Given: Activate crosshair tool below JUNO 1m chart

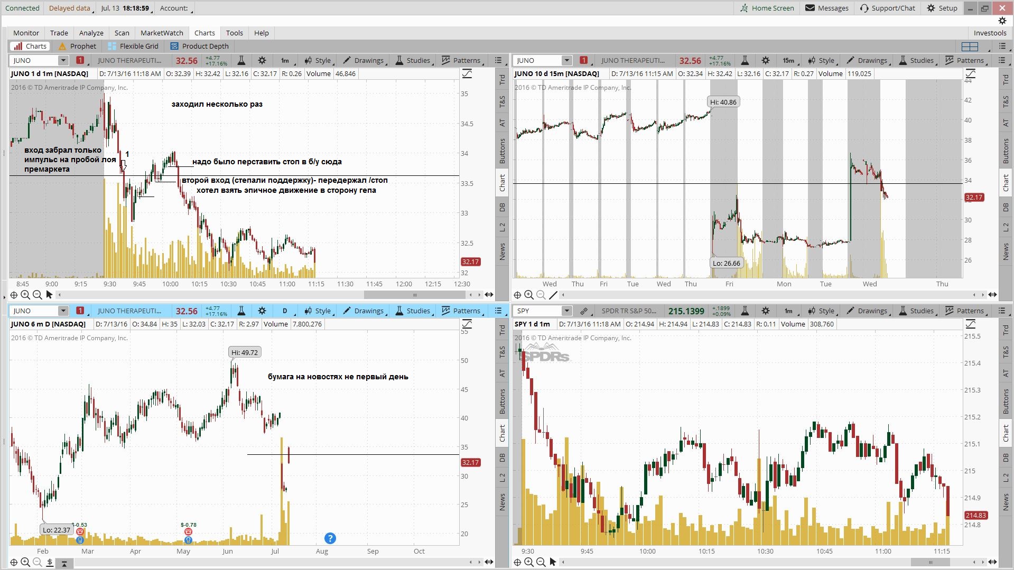Looking at the screenshot, I should tap(14, 295).
